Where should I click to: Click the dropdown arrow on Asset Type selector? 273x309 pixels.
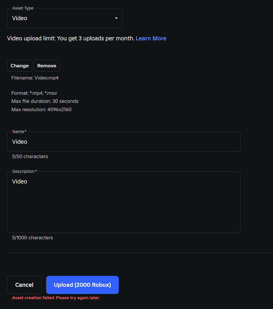click(x=116, y=18)
